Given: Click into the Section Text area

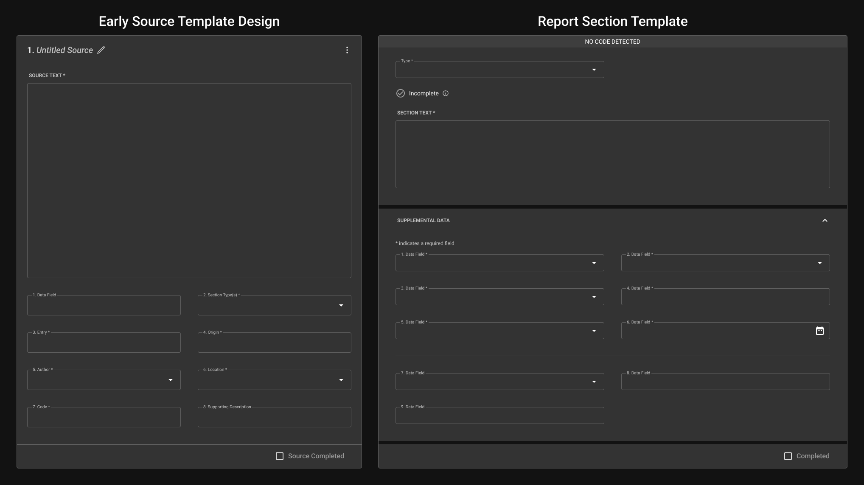Looking at the screenshot, I should coord(612,154).
